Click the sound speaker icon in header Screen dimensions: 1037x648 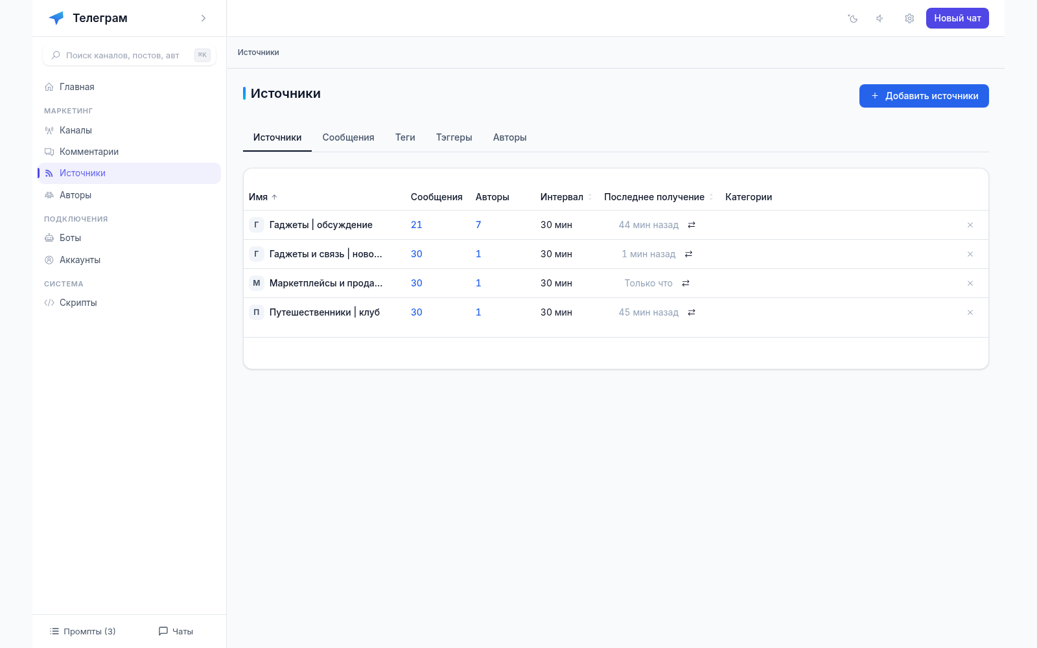pos(880,18)
